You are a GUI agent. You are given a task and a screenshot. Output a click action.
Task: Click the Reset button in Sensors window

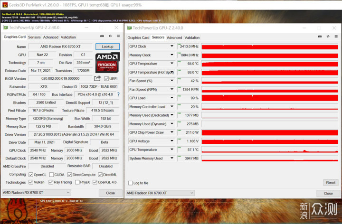[331, 183]
